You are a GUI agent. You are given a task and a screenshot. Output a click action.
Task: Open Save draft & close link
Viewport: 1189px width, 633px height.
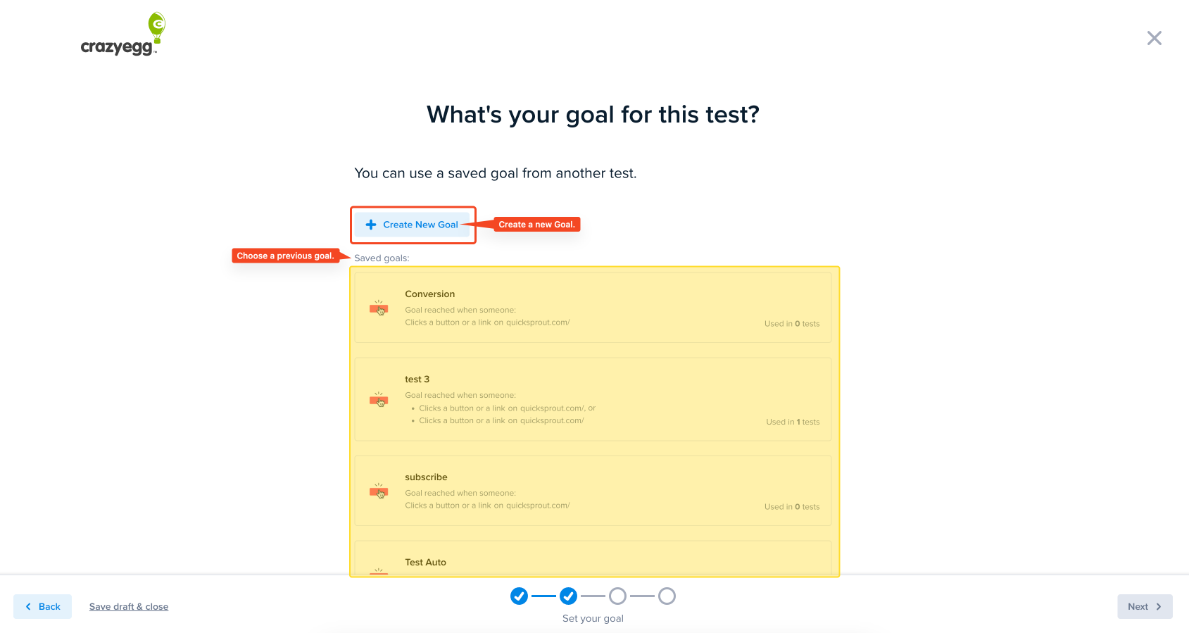click(129, 606)
